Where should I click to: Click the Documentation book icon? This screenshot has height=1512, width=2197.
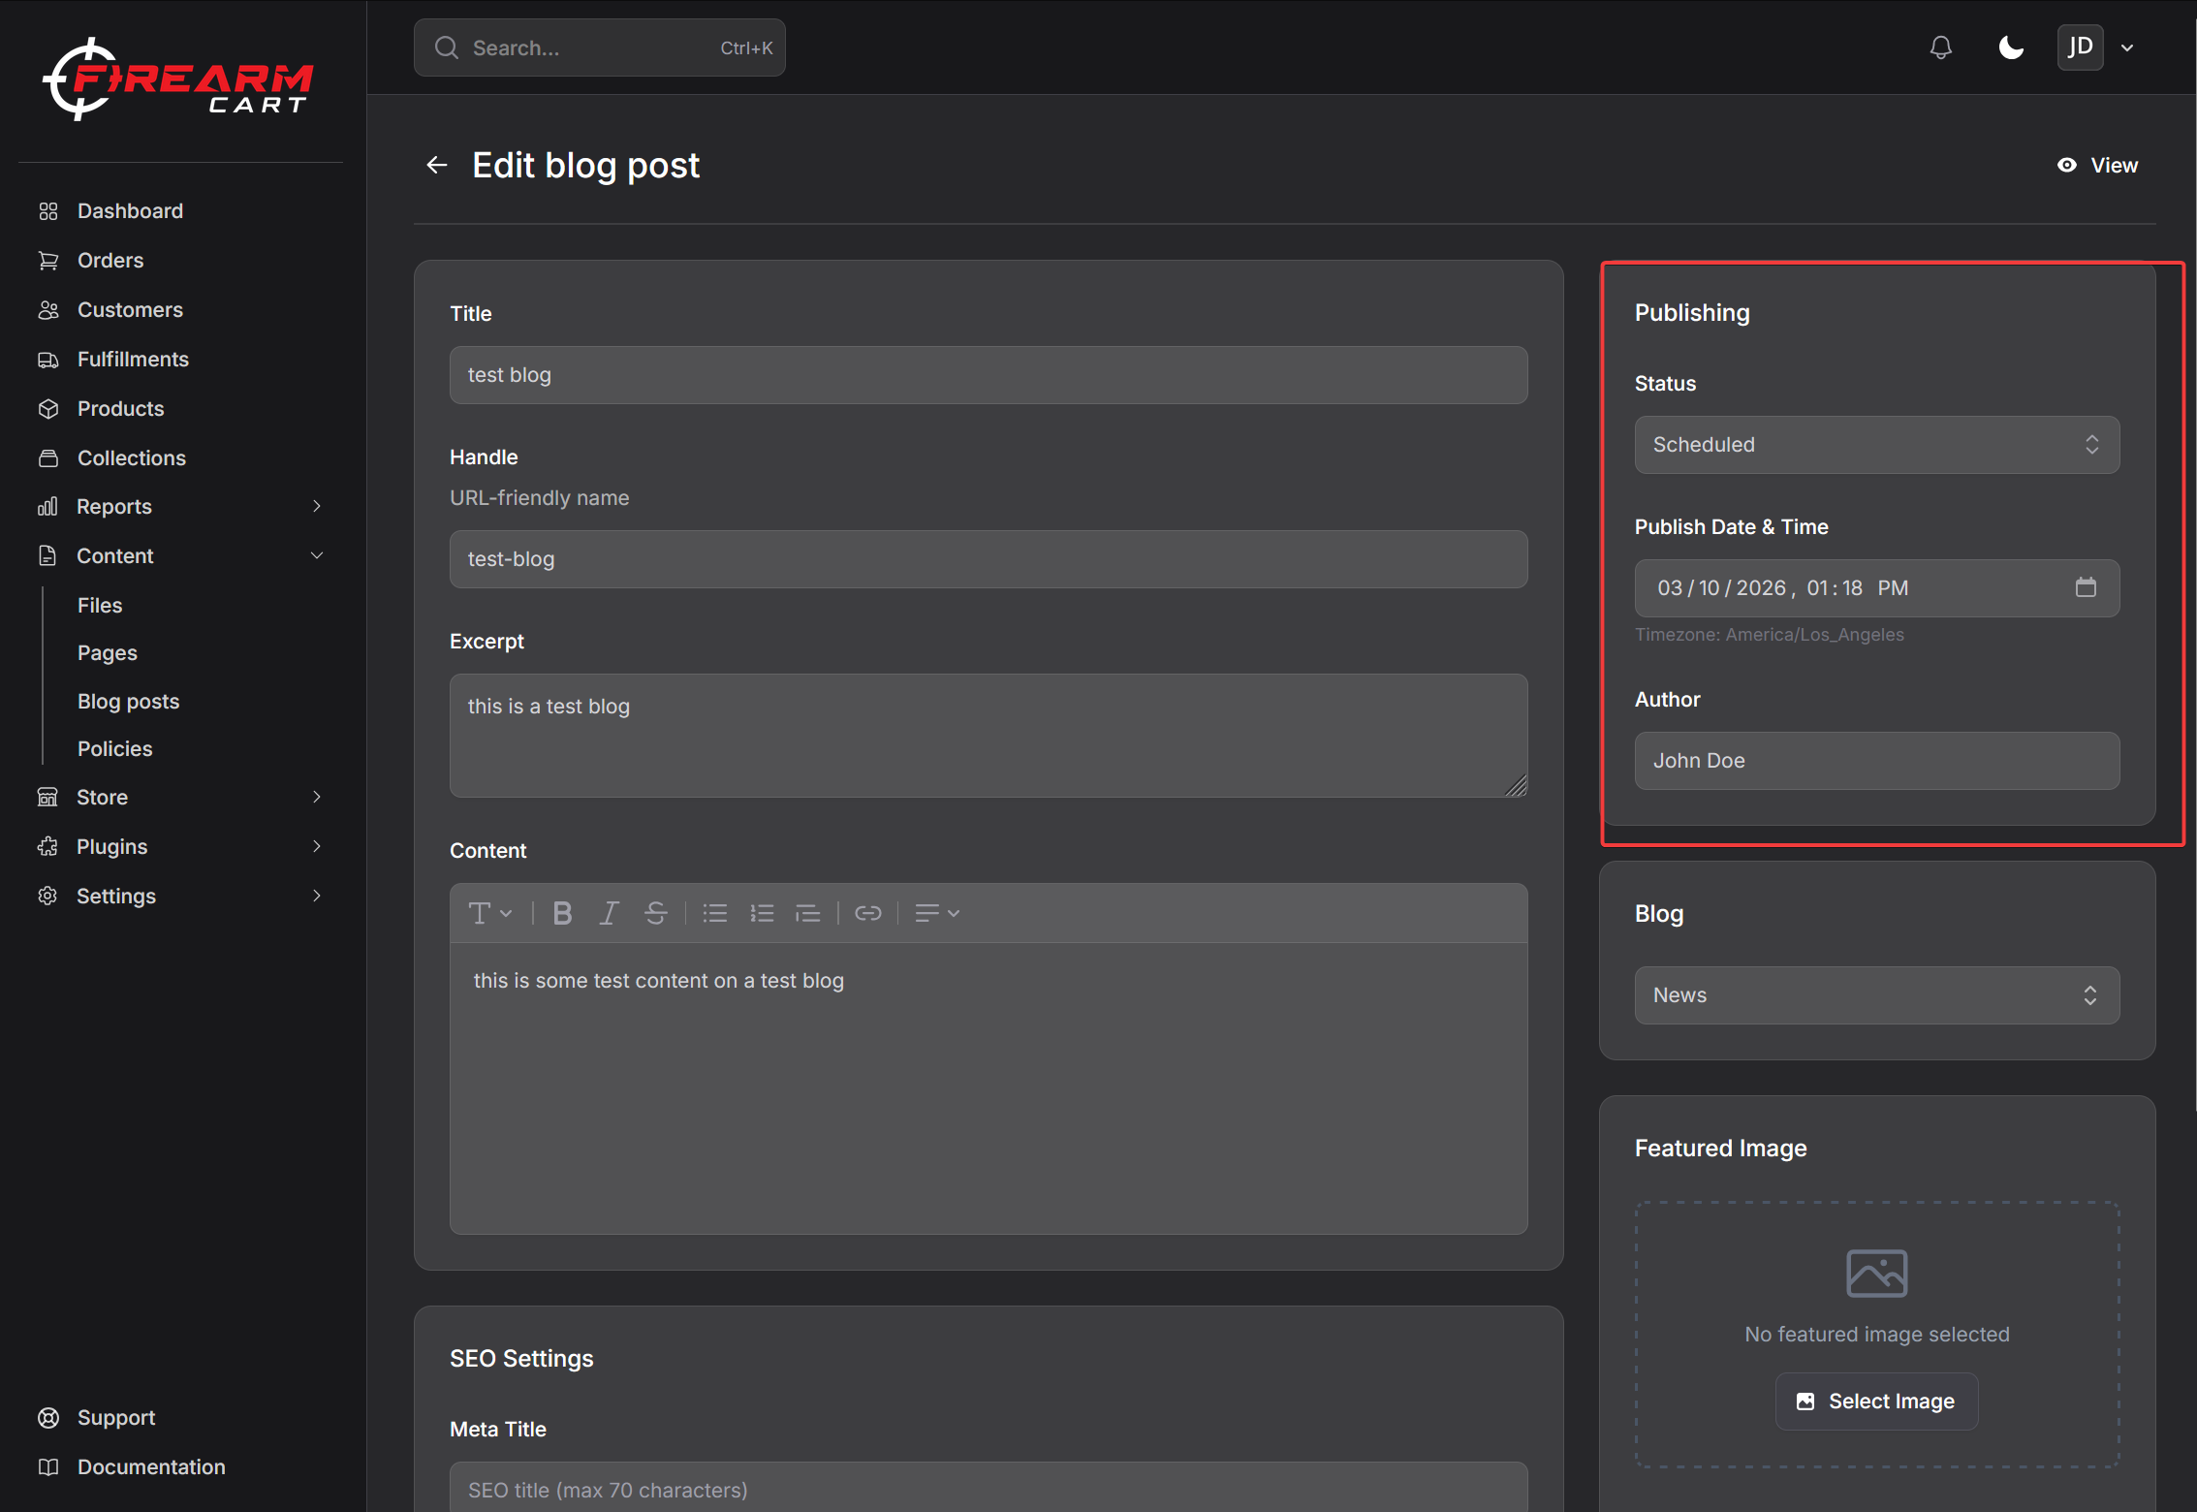click(48, 1466)
